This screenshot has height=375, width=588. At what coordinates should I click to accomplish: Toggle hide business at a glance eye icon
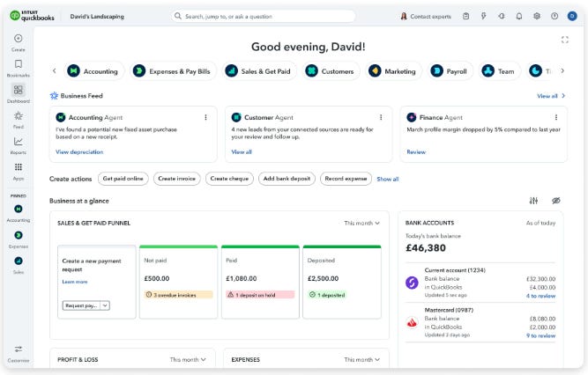coord(556,201)
